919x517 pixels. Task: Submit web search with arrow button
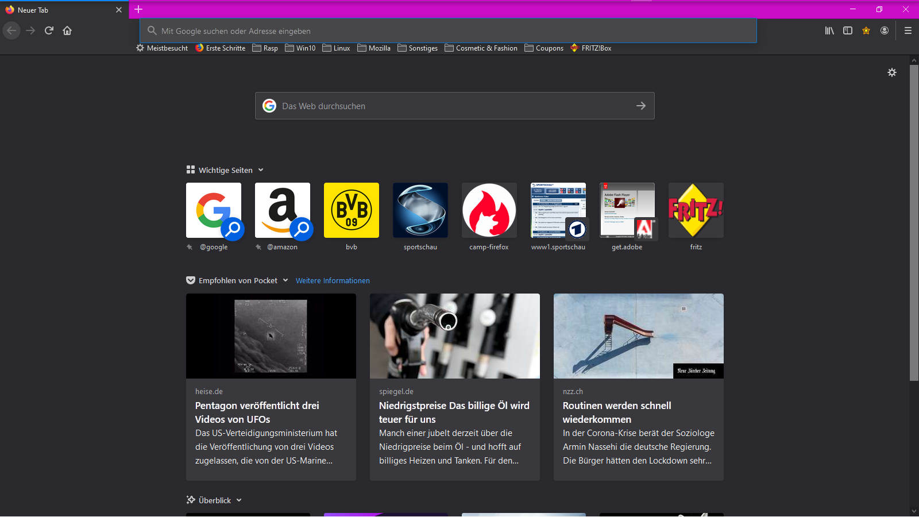click(641, 106)
